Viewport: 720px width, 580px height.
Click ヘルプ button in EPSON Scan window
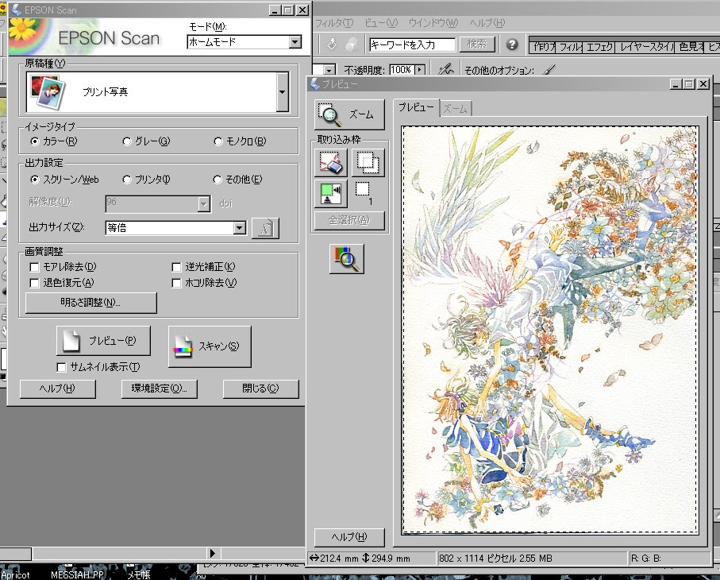pos(58,389)
